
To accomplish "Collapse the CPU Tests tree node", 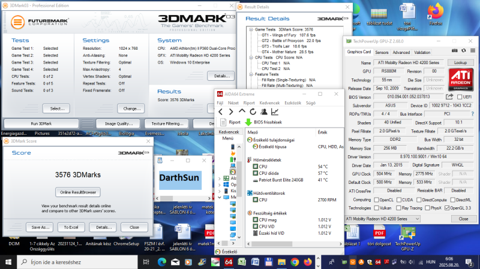I will (251, 58).
